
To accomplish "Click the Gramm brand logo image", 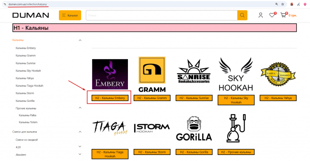I will click(x=152, y=74).
